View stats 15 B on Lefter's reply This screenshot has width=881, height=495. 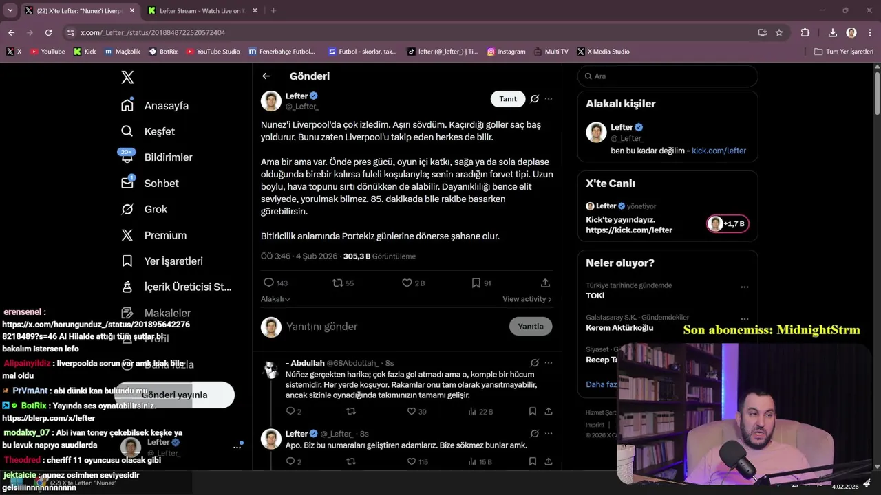pos(480,461)
